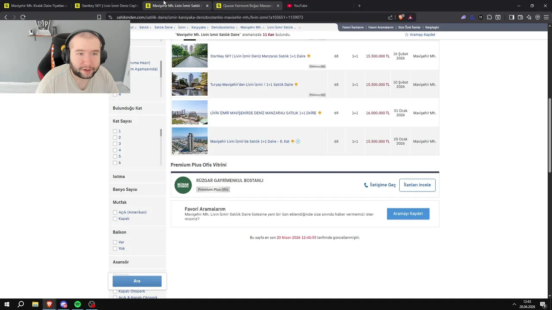Open File Explorer from the taskbar
Viewport: 552px width, 310px height.
pos(35,304)
